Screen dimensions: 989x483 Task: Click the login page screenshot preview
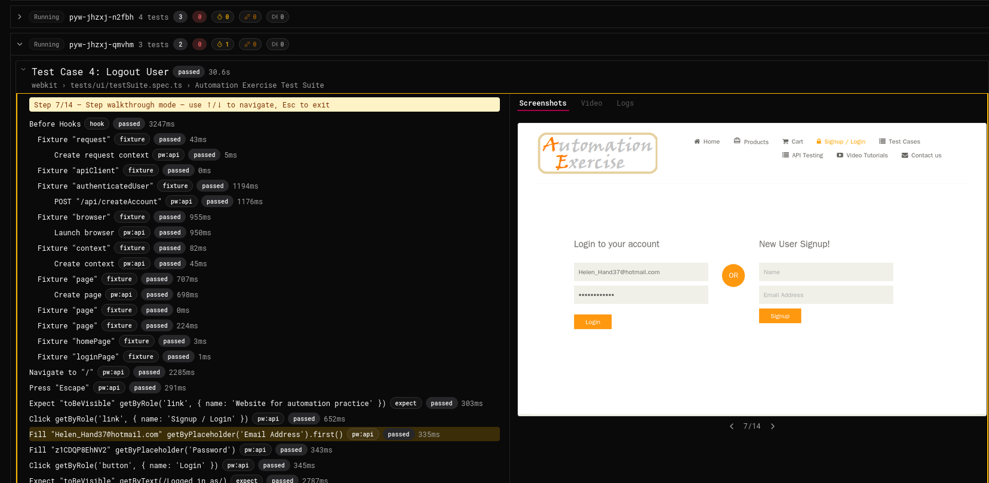tap(752, 269)
